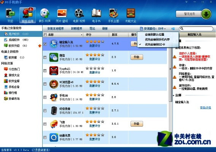
Task: Choose 安装到默认位置 from menu
Action: click(158, 35)
